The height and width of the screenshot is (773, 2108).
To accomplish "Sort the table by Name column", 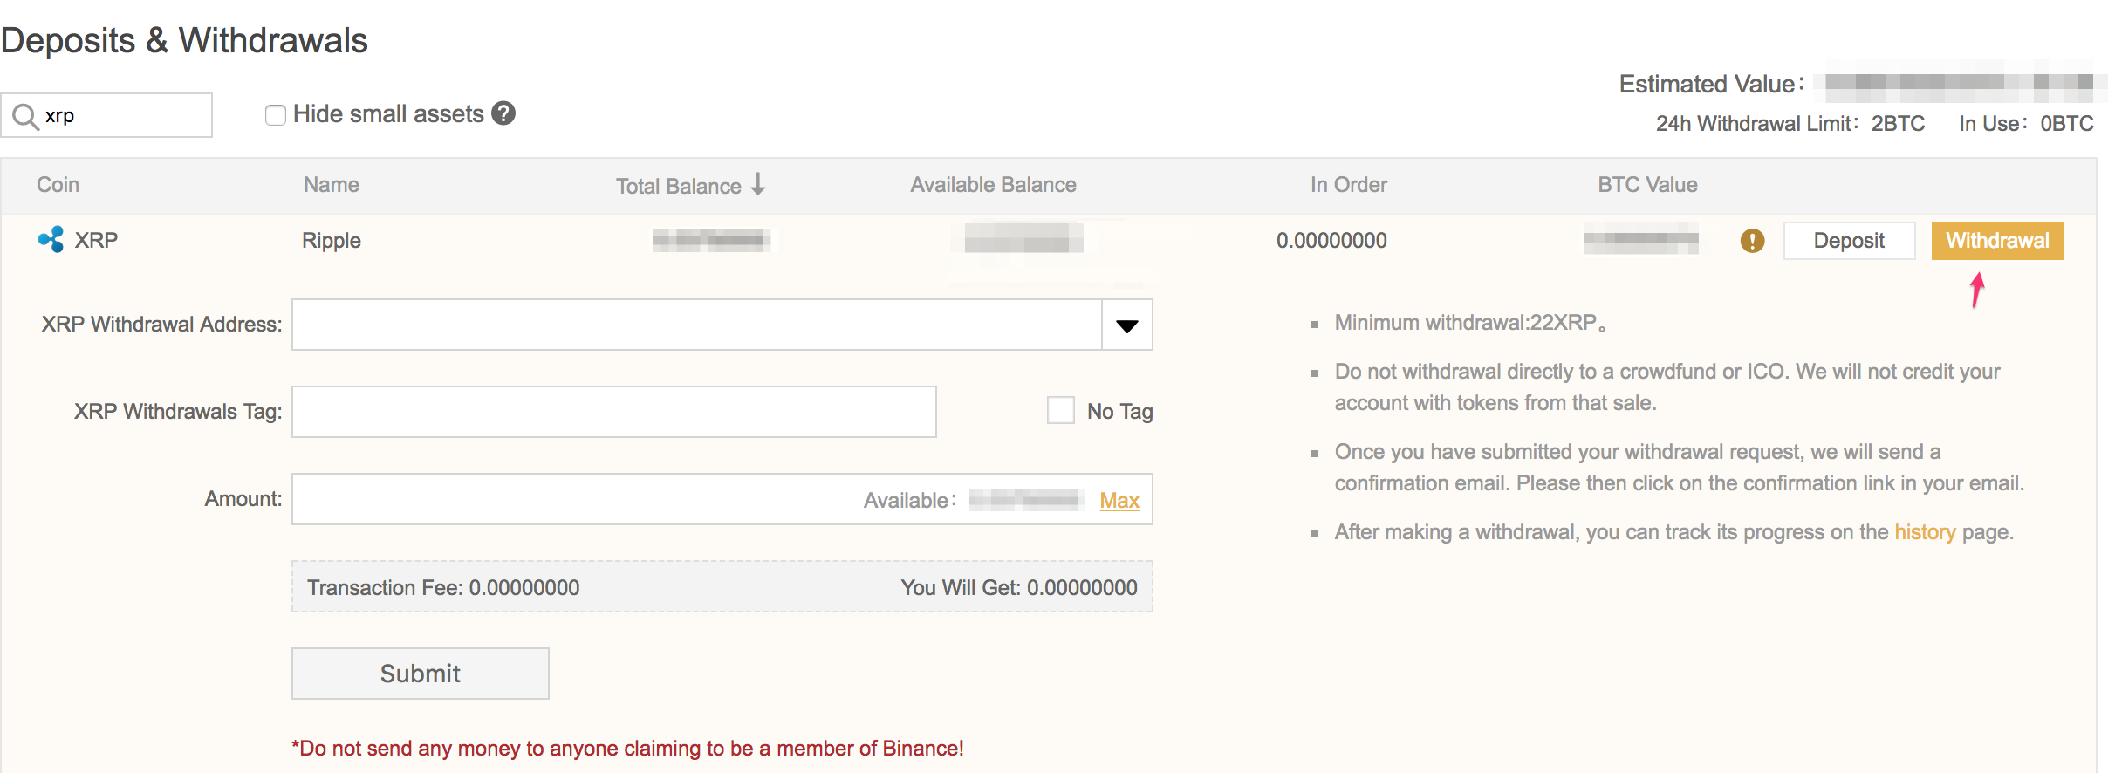I will (x=332, y=185).
